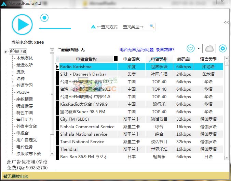Open the 最近收听 category
The image size is (231, 181).
click(x=25, y=65)
